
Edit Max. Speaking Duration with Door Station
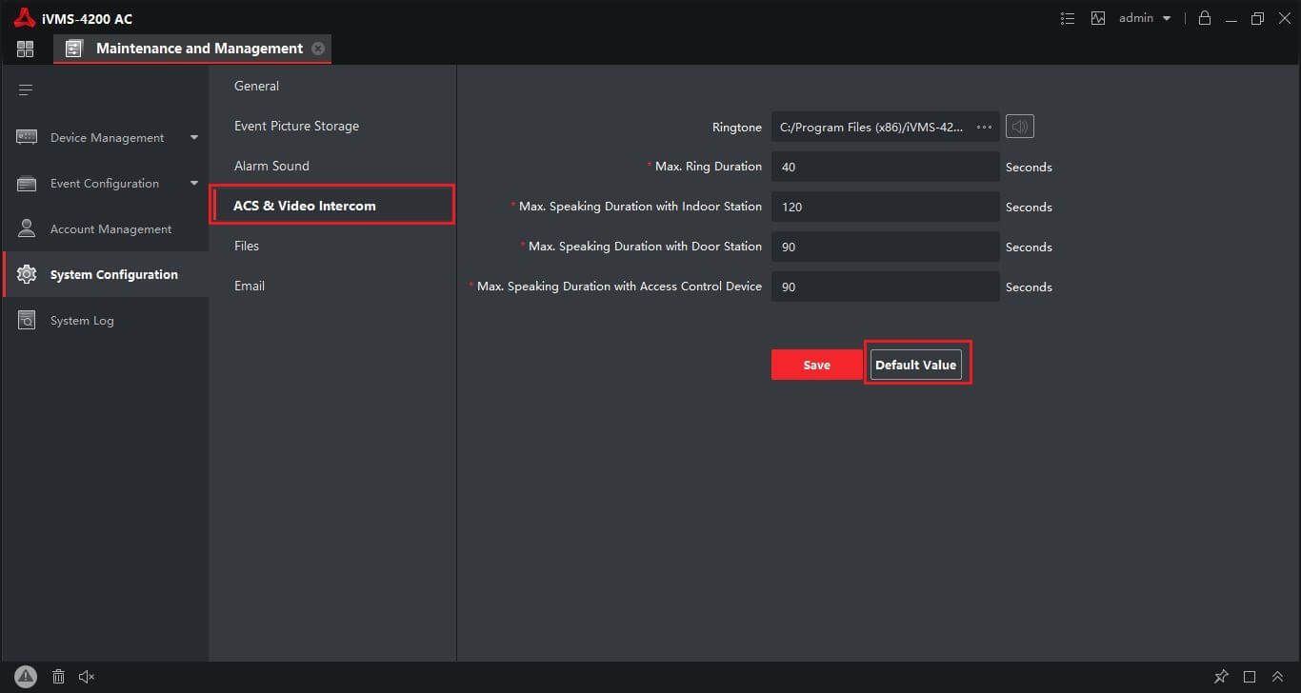(886, 247)
